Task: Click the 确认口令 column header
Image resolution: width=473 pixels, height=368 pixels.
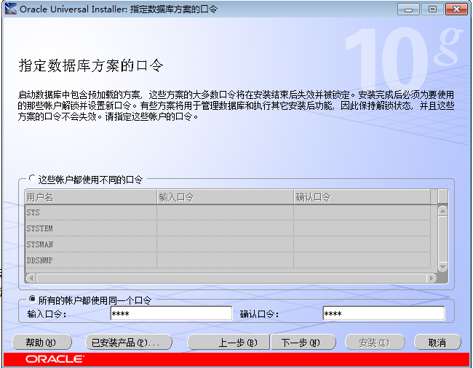Action: point(362,197)
